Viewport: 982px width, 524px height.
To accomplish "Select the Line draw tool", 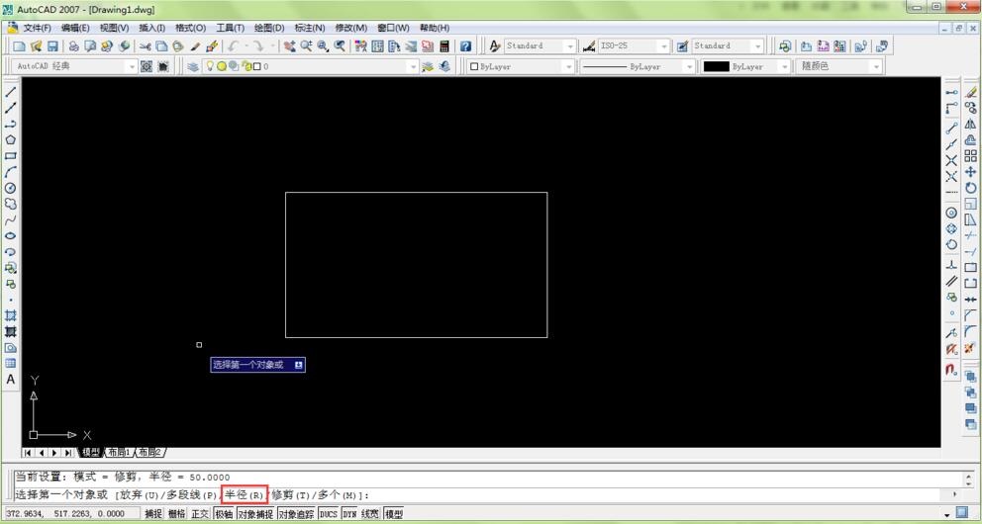I will pos(11,91).
